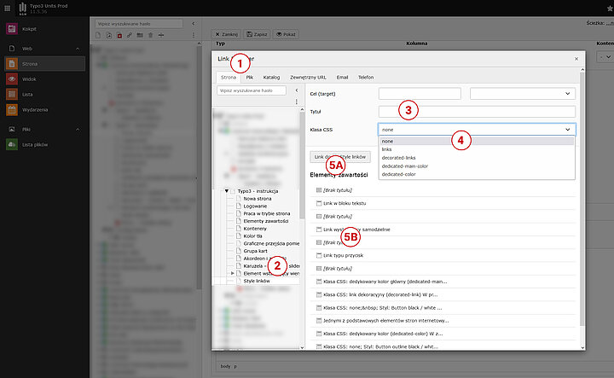Screen dimensions: 614x378
Task: Expand the Element wsp... tree node
Action: [x=232, y=273]
